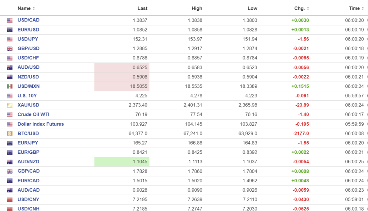Click the Bitcoin icon beside BTC/USD

pyautogui.click(x=10, y=134)
